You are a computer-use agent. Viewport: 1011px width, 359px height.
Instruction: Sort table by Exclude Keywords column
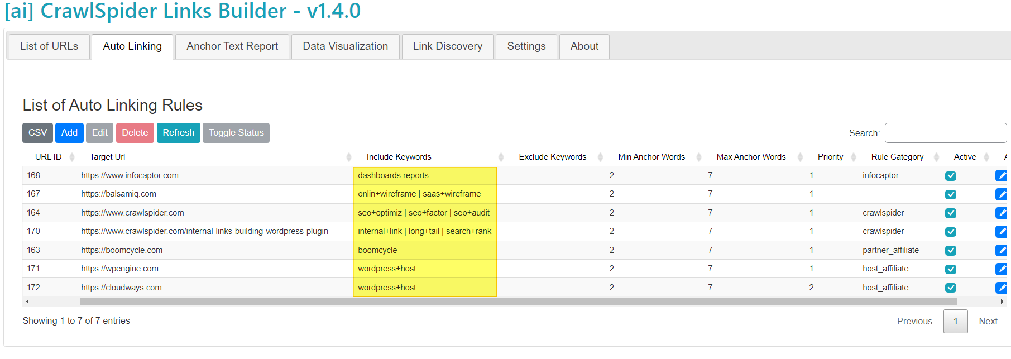pyautogui.click(x=556, y=157)
